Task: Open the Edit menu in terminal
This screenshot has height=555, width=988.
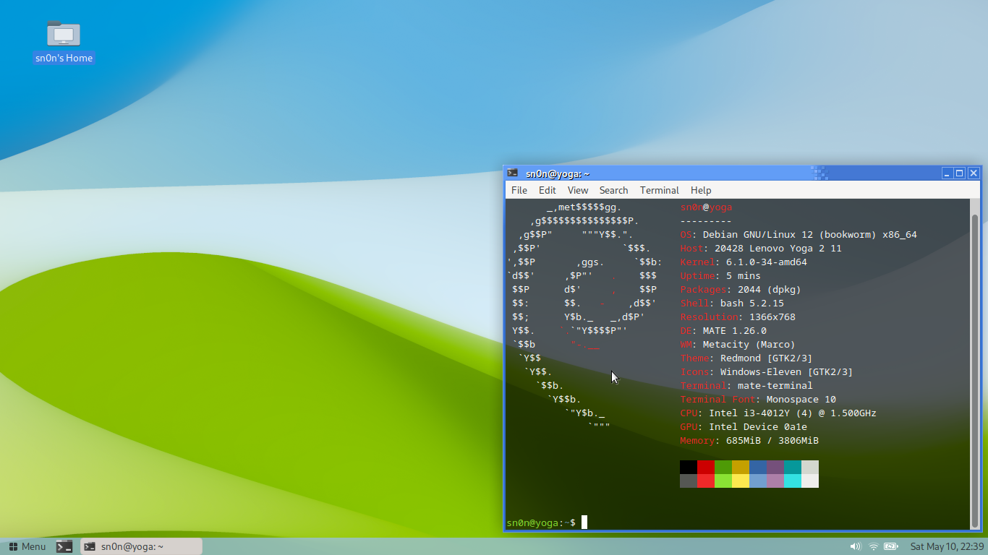Action: tap(548, 190)
